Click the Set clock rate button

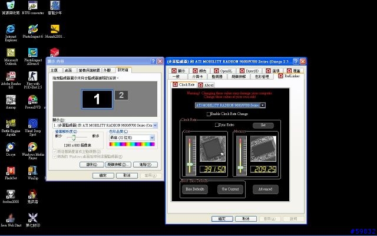click(263, 125)
